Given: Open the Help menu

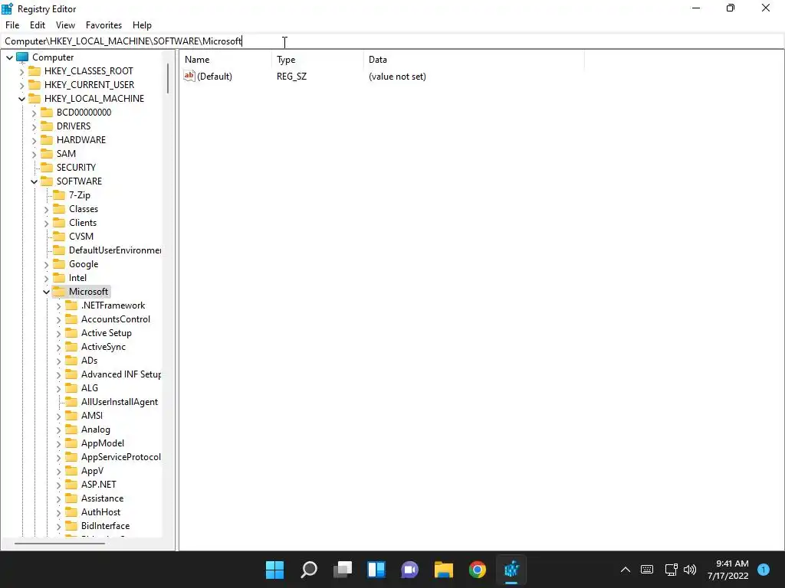Looking at the screenshot, I should pos(142,25).
